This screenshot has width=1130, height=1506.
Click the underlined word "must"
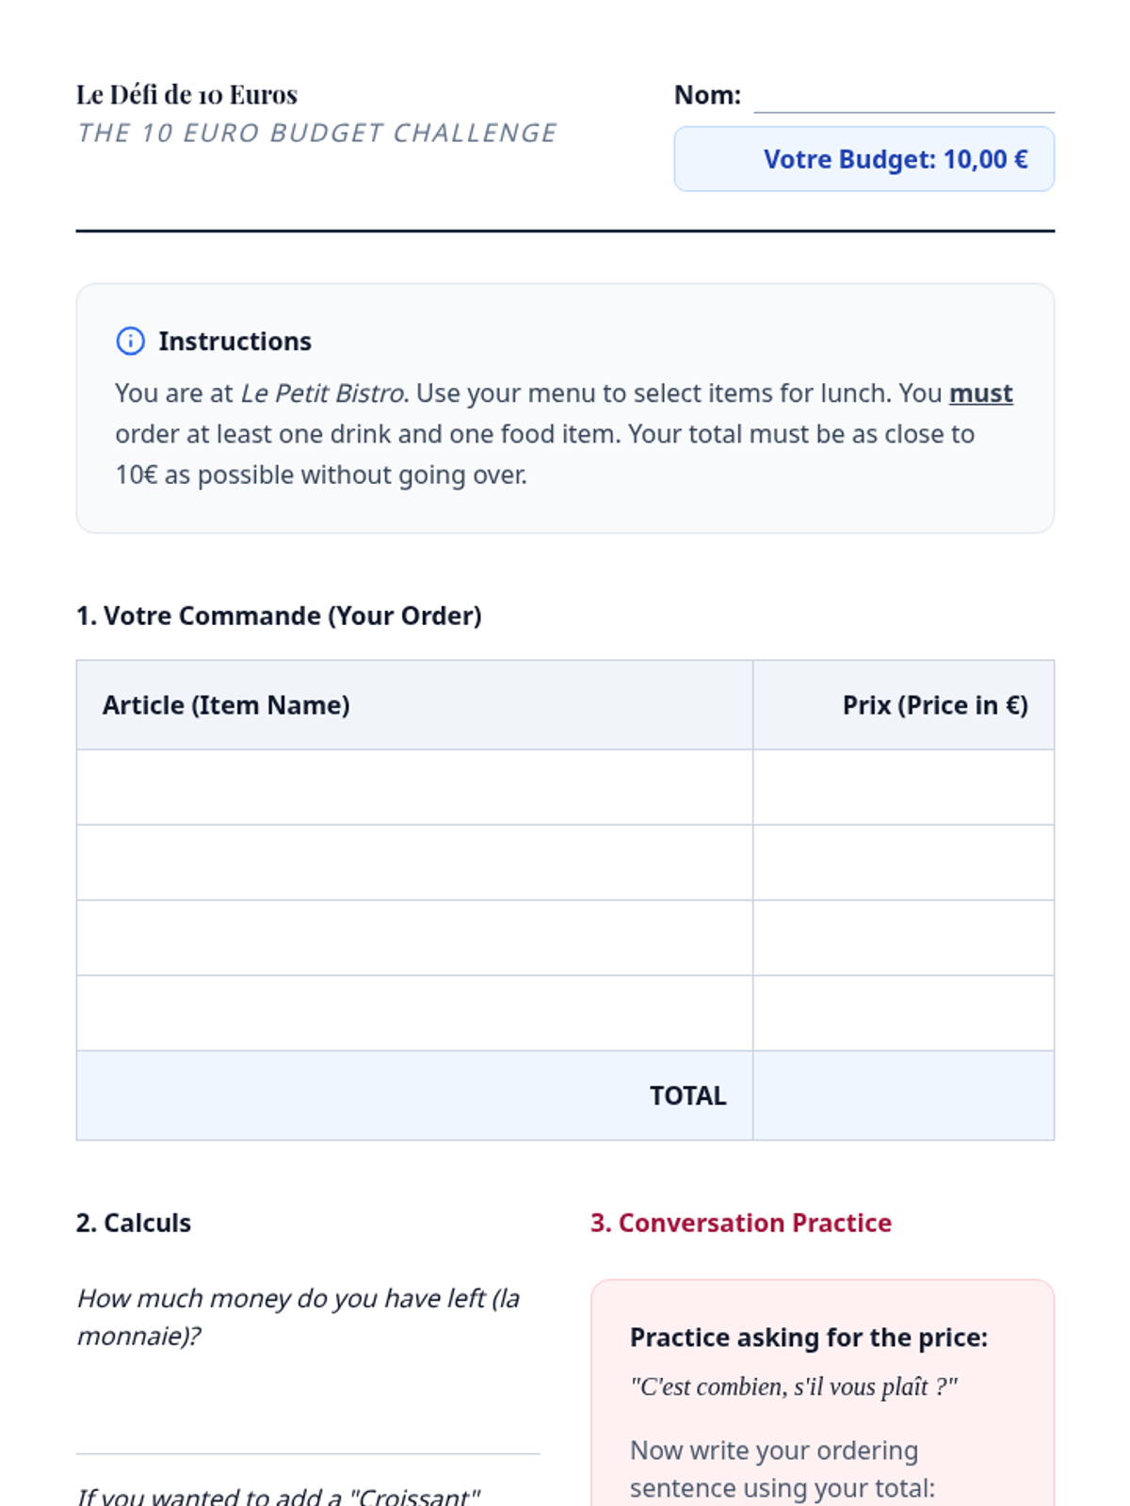tap(980, 393)
